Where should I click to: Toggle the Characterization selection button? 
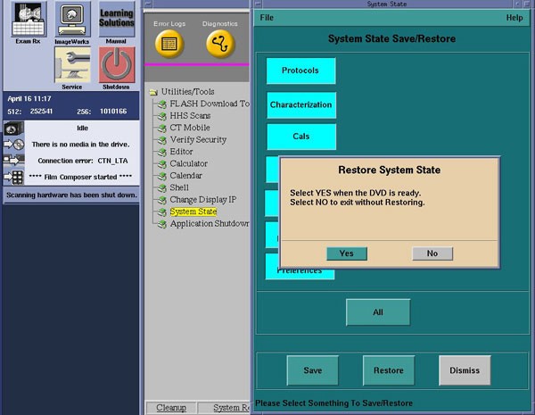point(300,104)
